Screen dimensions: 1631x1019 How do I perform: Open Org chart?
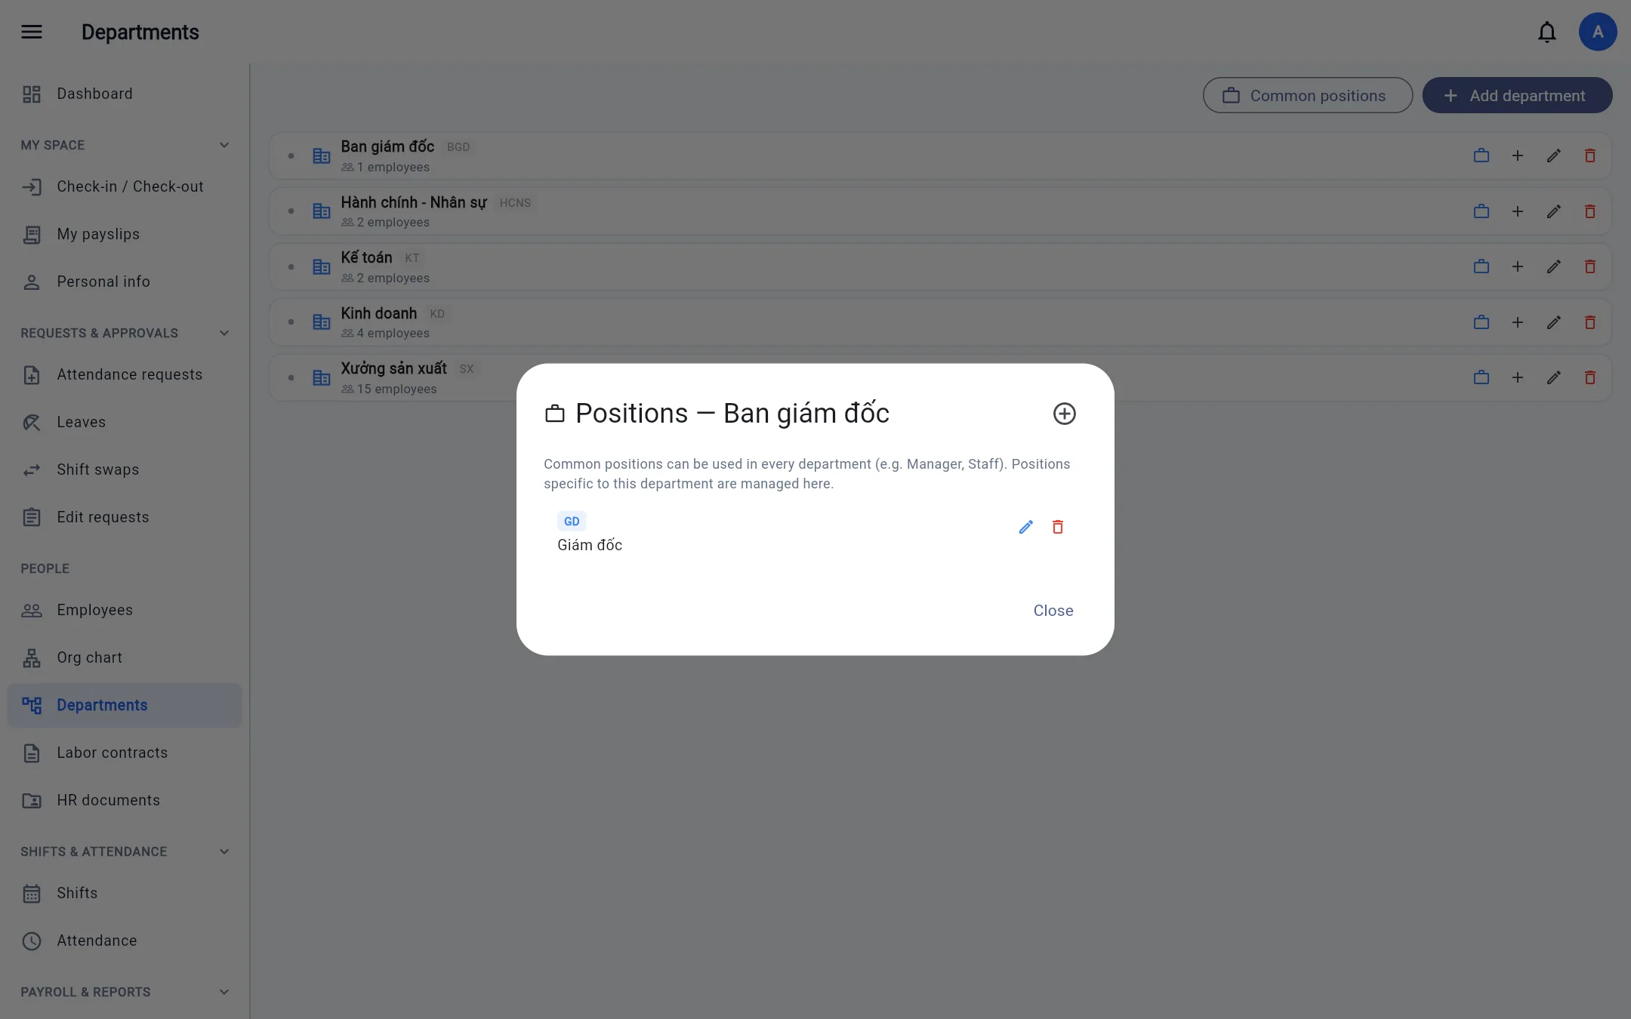[x=125, y=657]
